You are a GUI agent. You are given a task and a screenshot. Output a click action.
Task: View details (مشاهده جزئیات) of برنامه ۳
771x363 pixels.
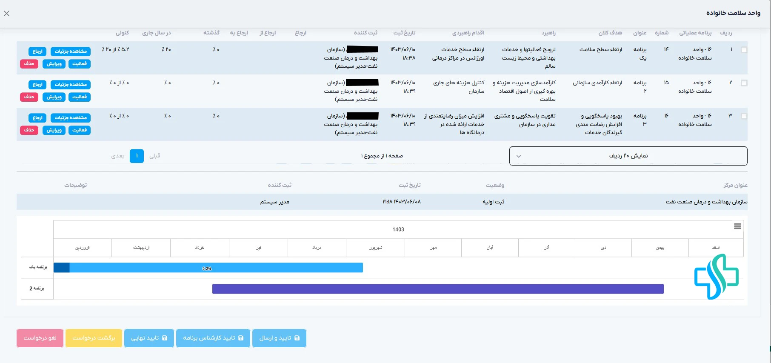click(x=70, y=118)
